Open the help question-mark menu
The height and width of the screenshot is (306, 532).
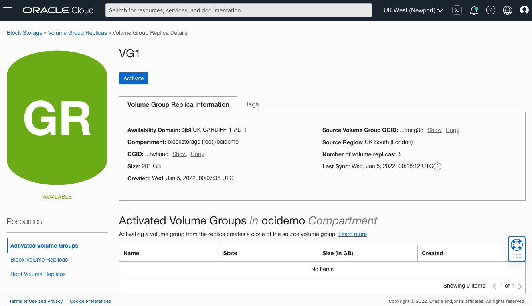(490, 10)
